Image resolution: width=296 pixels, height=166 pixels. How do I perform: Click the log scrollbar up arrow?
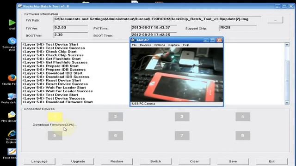click(287, 45)
